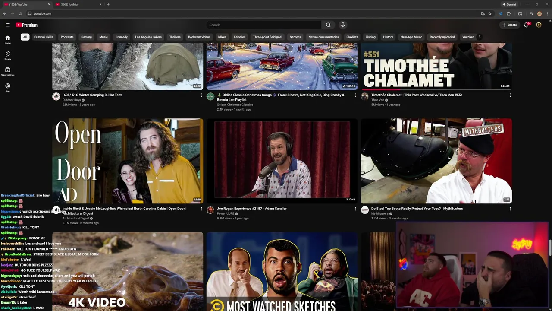Open a new browser tab
The image size is (552, 311).
tap(108, 4)
